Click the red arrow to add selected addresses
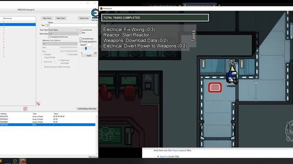 38,104
